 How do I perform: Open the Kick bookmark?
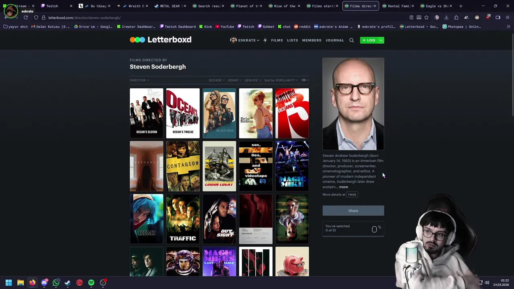click(x=205, y=26)
